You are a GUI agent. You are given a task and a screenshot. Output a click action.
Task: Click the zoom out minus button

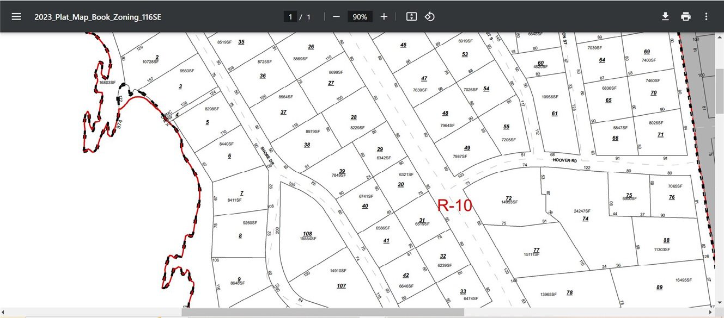pyautogui.click(x=336, y=17)
